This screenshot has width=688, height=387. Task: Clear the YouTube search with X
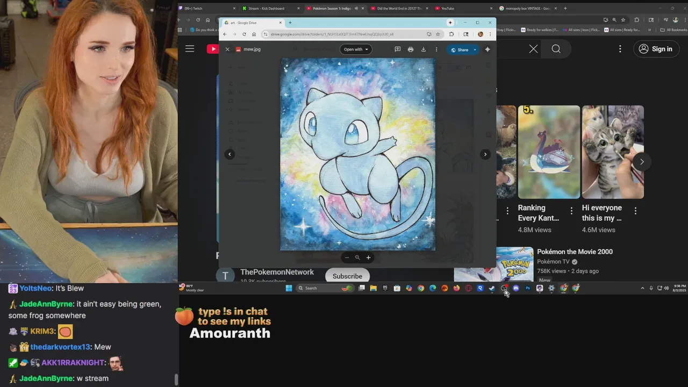click(533, 49)
